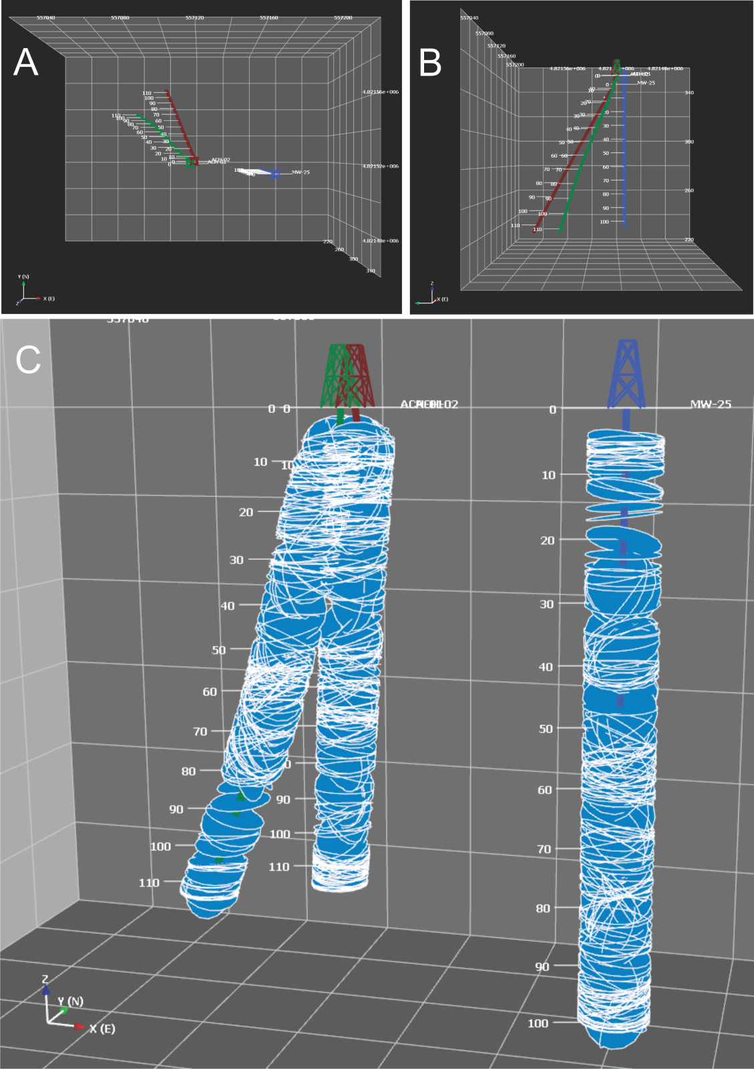Select the blue MW-25 well marker in panel A

(x=274, y=174)
